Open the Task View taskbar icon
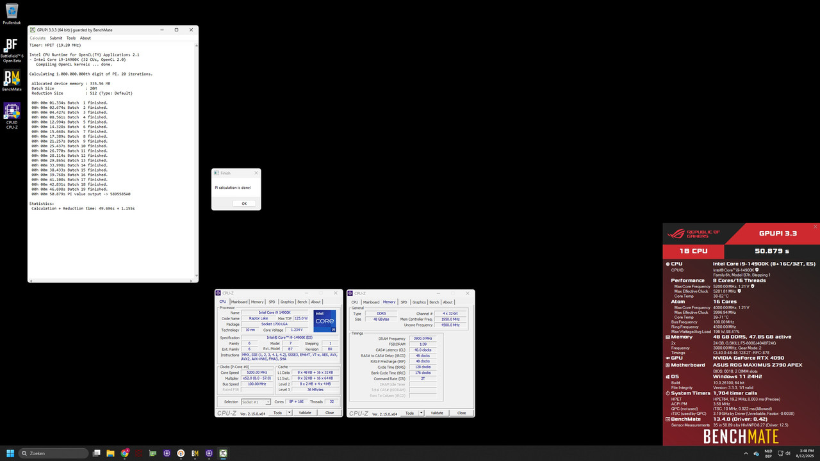The width and height of the screenshot is (820, 461). 96,453
